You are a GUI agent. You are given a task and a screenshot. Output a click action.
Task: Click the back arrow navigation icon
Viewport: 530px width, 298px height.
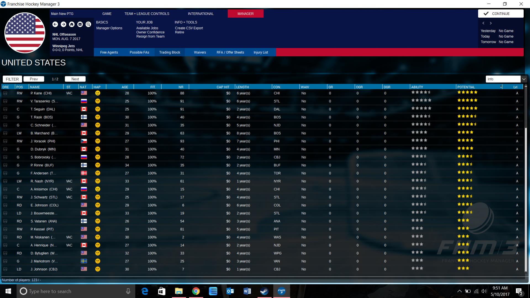pyautogui.click(x=55, y=24)
